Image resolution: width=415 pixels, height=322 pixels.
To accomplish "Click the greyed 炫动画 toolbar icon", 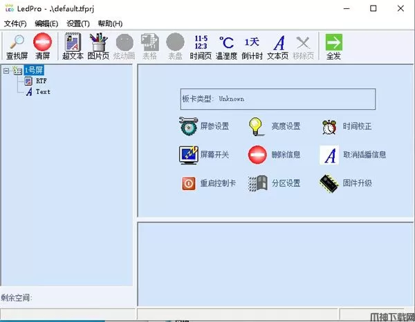I will click(124, 42).
